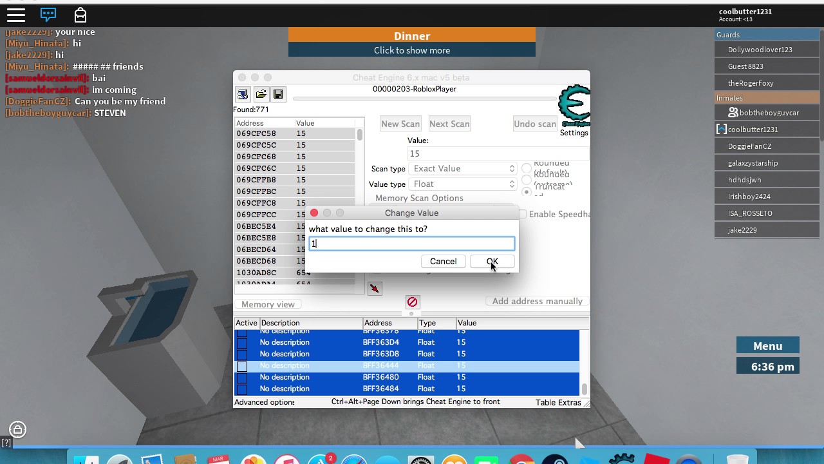824x464 pixels.
Task: Click the New Scan button
Action: coord(400,124)
